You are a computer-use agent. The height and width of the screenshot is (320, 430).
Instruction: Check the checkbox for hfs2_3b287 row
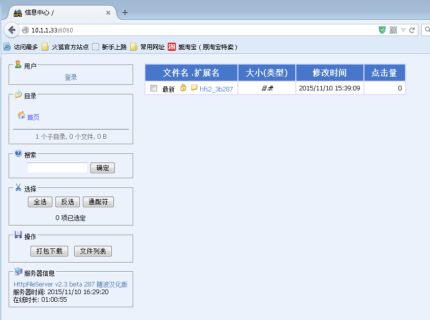click(153, 88)
